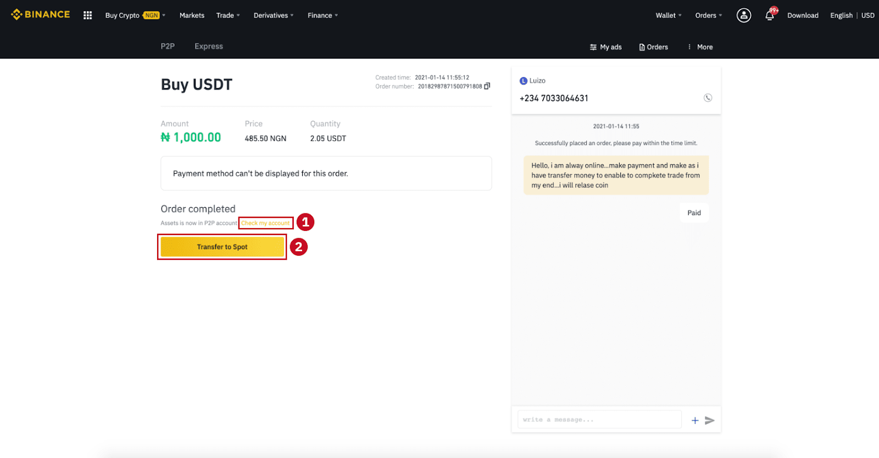The image size is (879, 458).
Task: Click the order number 20182987871500791808
Action: (x=450, y=86)
